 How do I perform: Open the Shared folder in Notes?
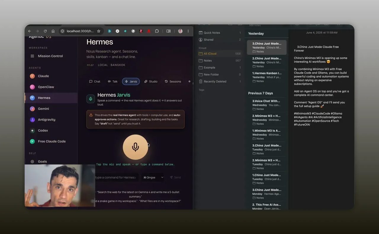[220, 40]
